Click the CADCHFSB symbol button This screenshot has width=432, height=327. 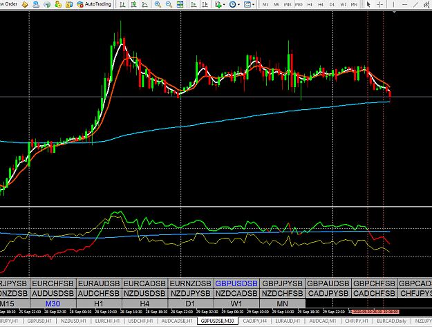tap(374, 293)
